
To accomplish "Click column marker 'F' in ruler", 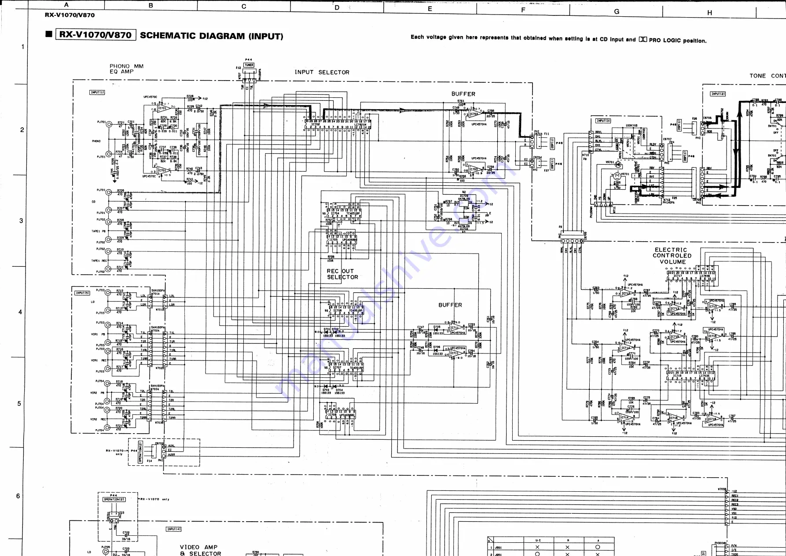I will [523, 10].
